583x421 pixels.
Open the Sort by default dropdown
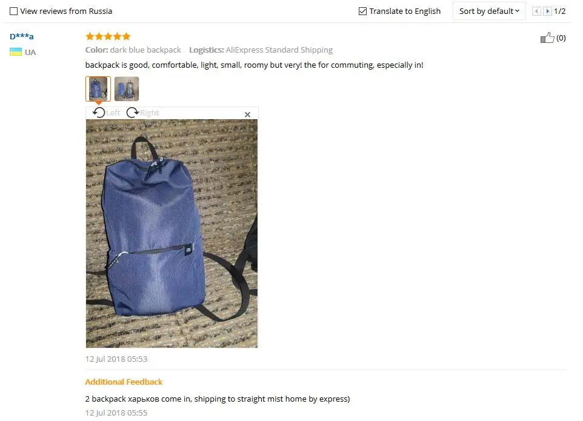pyautogui.click(x=489, y=11)
